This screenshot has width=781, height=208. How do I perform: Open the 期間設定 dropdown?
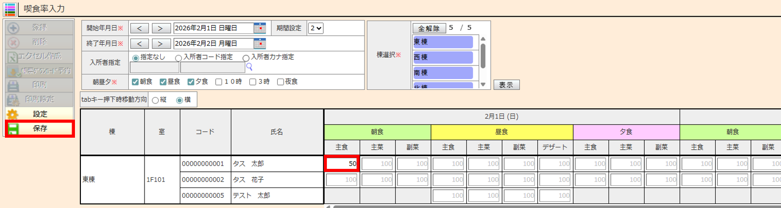[316, 28]
